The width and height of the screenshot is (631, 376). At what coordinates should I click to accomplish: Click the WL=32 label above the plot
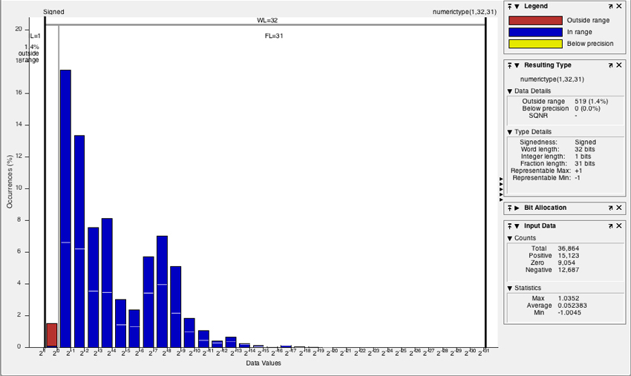click(267, 21)
